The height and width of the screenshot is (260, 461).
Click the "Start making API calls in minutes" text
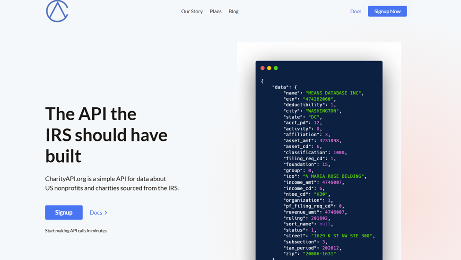(x=76, y=231)
